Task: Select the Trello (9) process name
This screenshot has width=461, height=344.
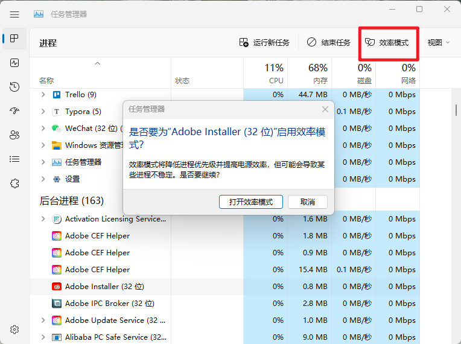Action: point(81,95)
